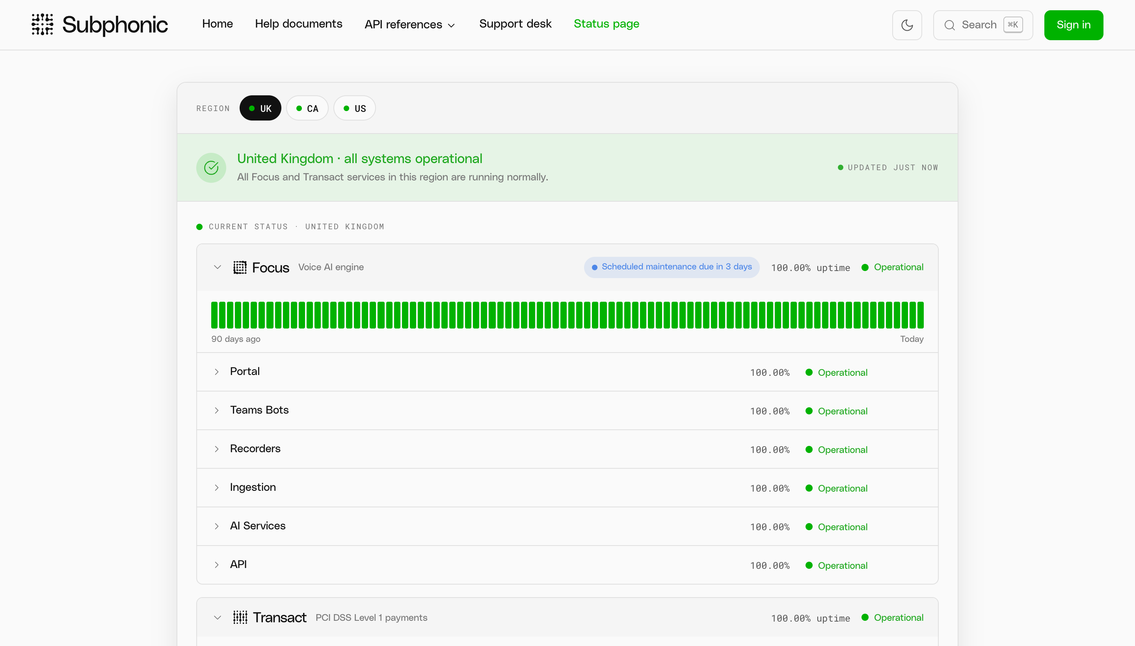The height and width of the screenshot is (646, 1135).
Task: Click the Voice AI engine subtitle
Action: [x=331, y=267]
